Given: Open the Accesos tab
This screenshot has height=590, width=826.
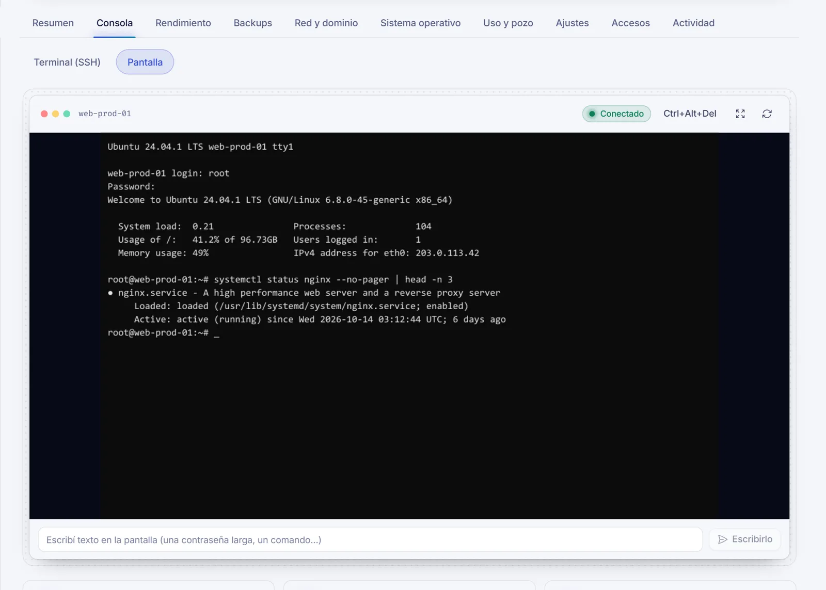Looking at the screenshot, I should click(x=630, y=23).
